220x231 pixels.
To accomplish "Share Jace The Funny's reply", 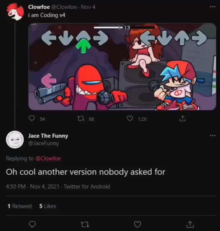I will [x=189, y=225].
